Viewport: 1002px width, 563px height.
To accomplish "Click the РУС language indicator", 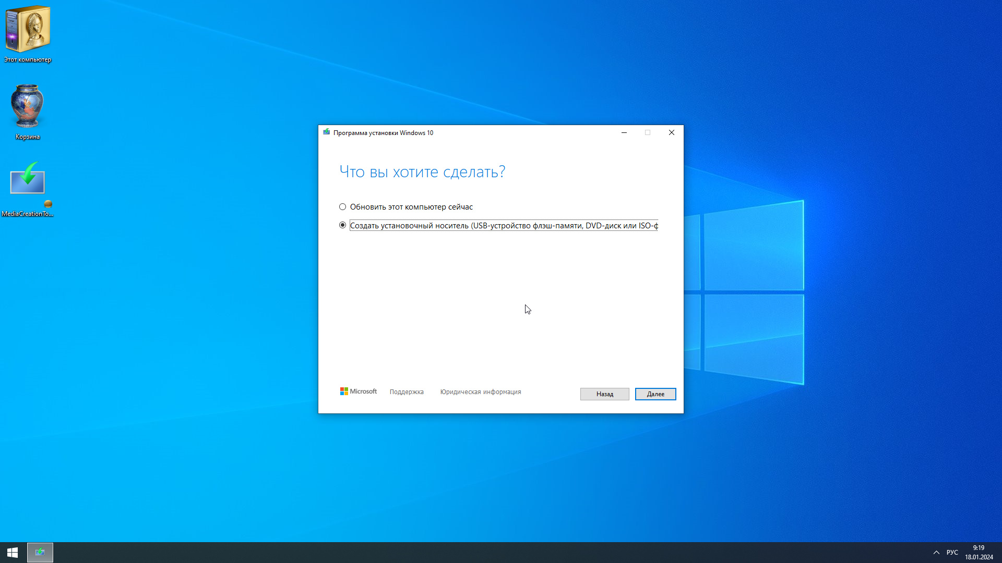I will coord(952,552).
